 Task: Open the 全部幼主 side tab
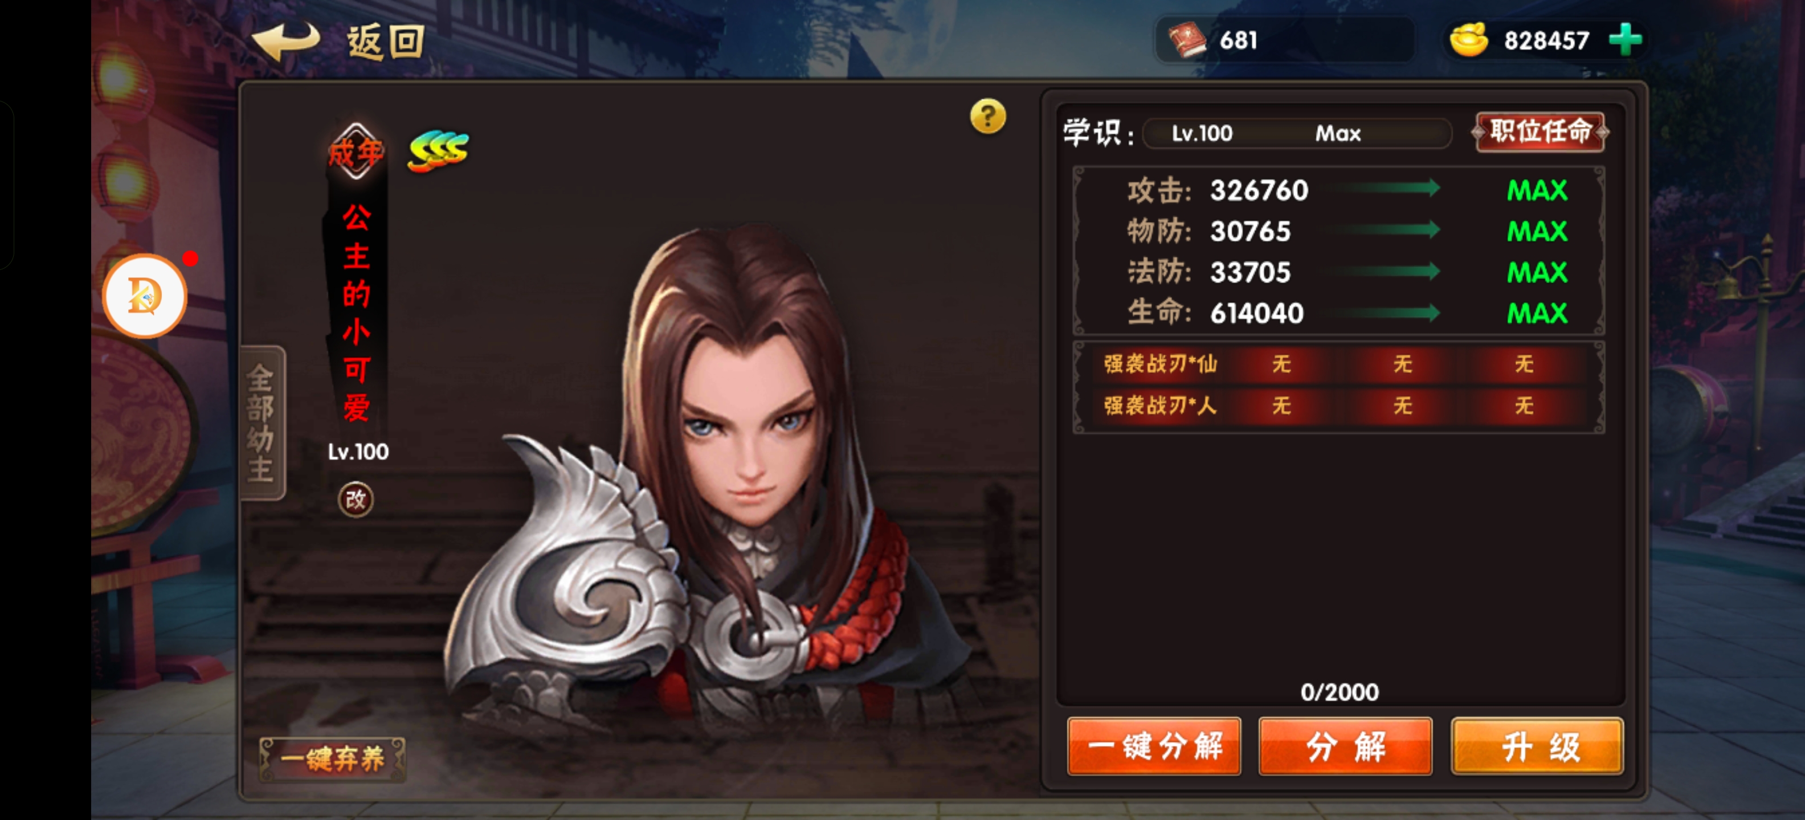pyautogui.click(x=263, y=423)
